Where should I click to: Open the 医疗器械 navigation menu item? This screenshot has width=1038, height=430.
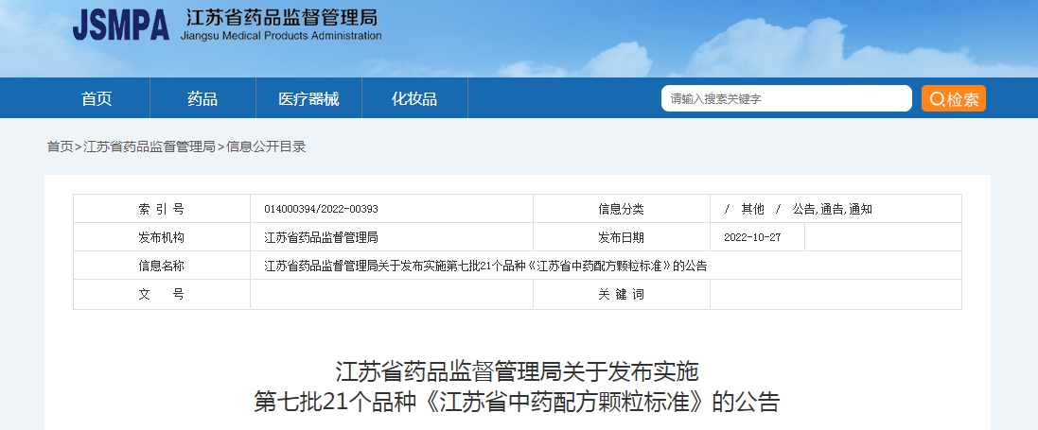click(x=308, y=98)
